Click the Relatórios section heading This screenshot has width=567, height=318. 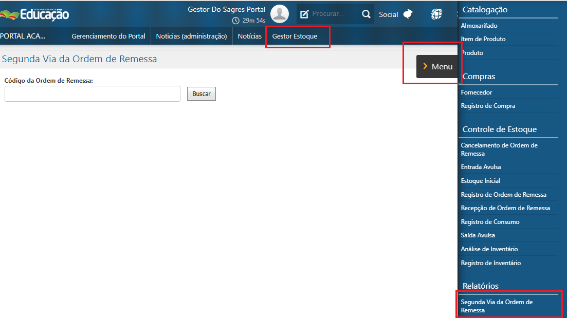tap(480, 286)
